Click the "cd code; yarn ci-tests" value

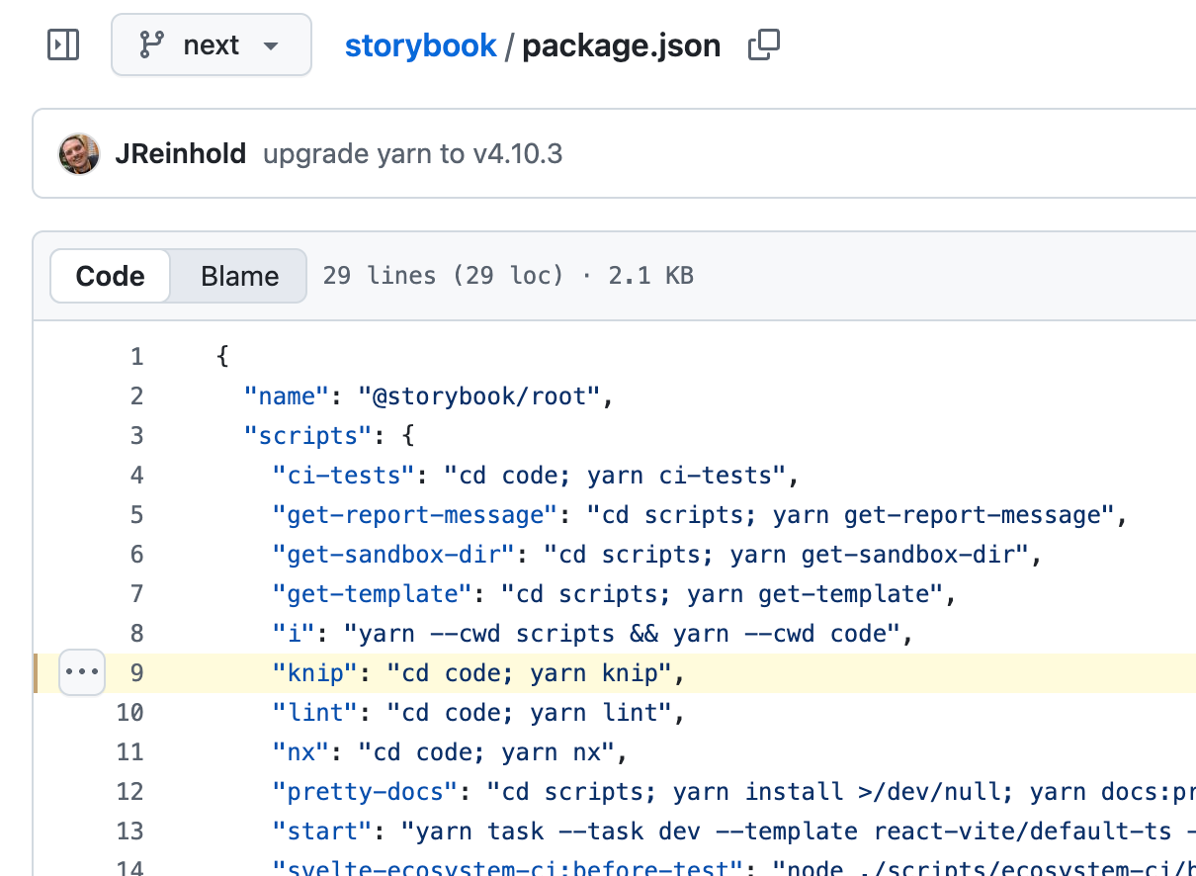pyautogui.click(x=615, y=475)
